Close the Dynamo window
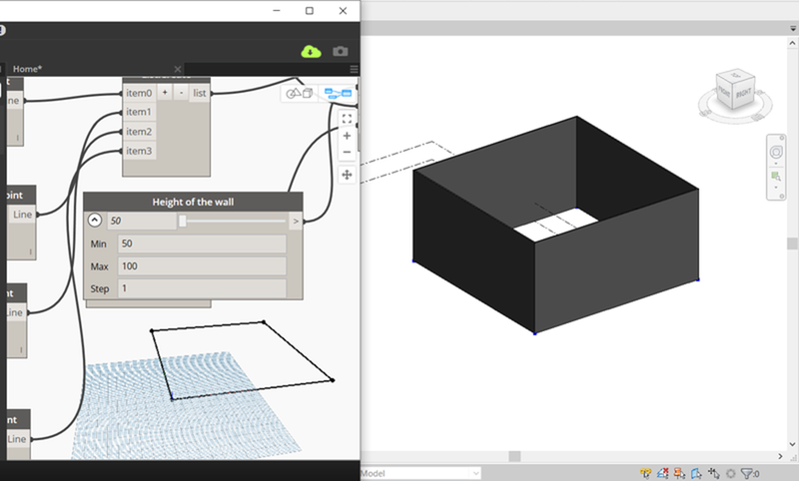The width and height of the screenshot is (799, 481). pyautogui.click(x=343, y=11)
